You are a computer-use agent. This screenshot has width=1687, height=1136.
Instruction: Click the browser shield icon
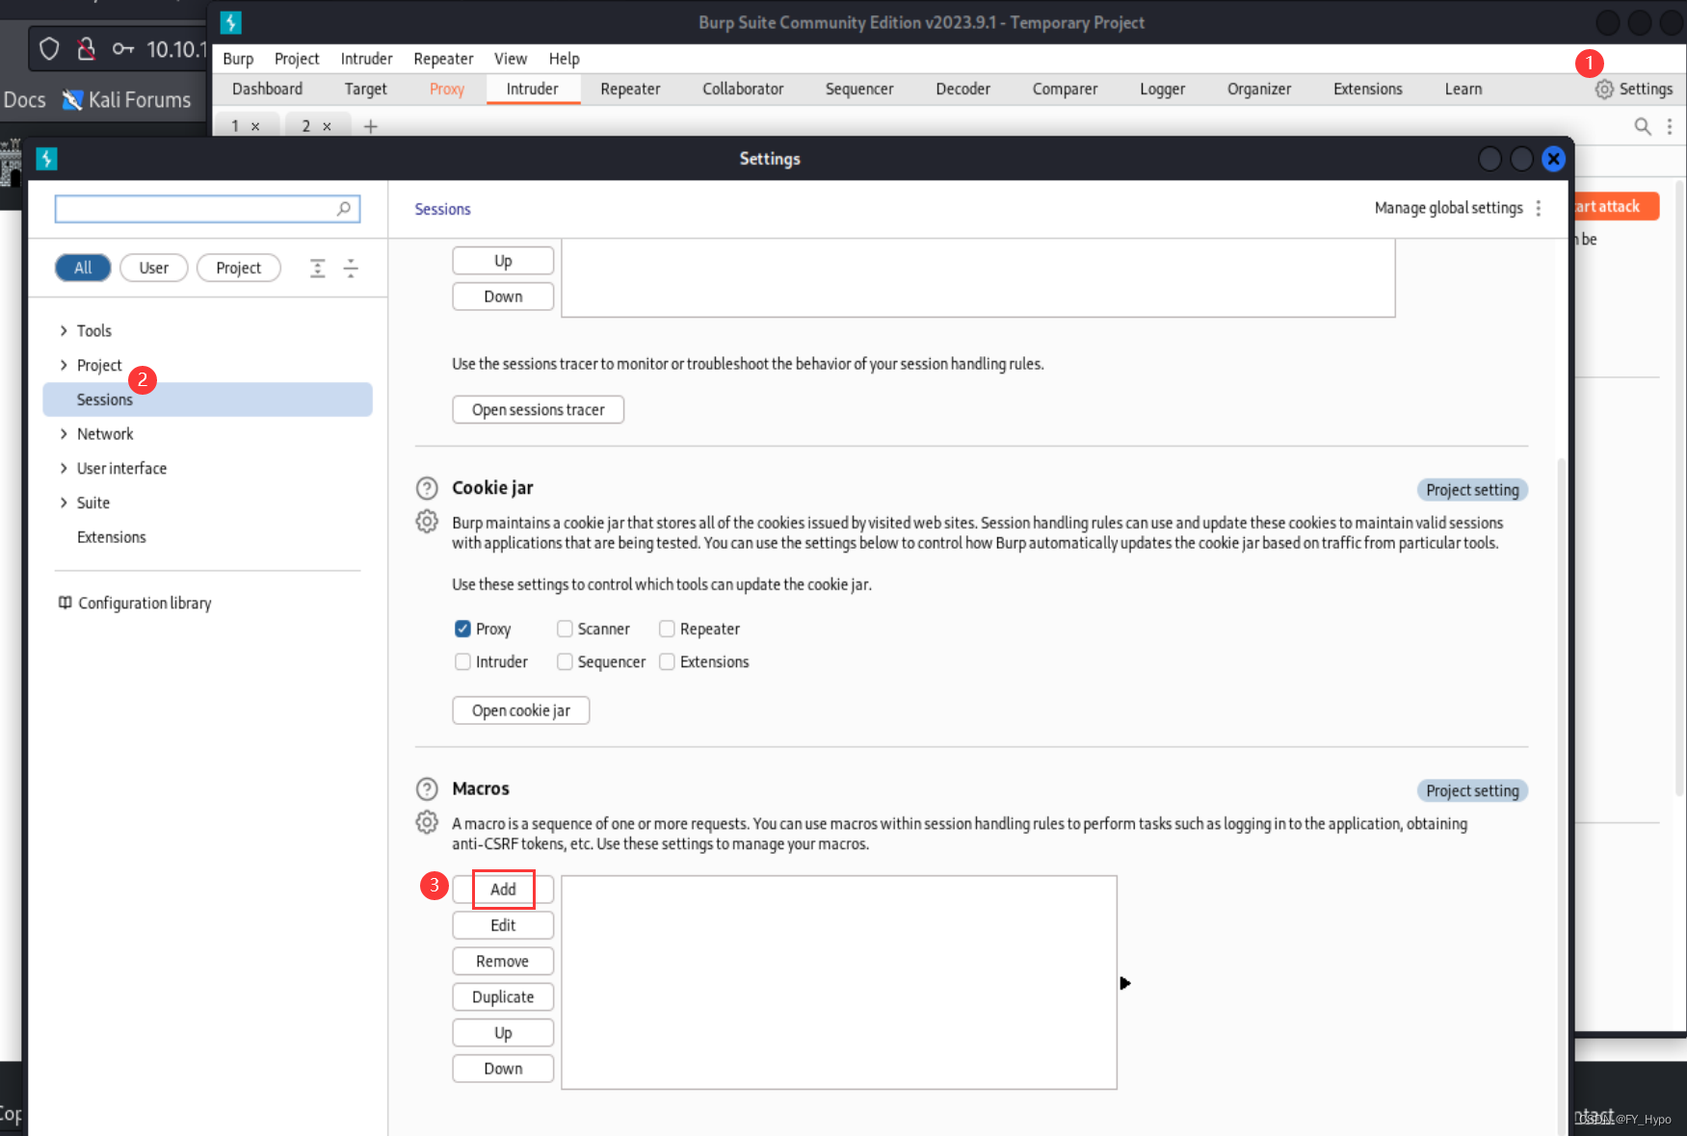click(49, 48)
